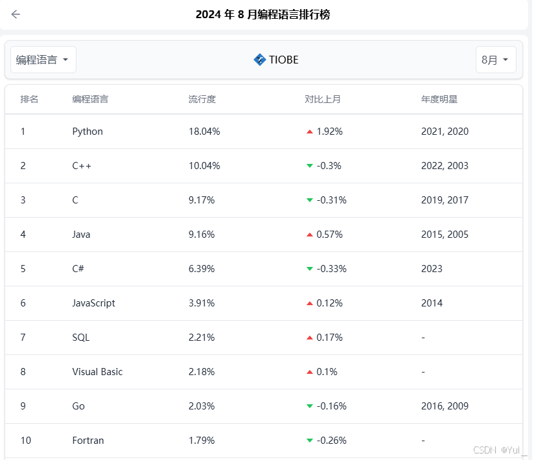The image size is (534, 460).
Task: Click the 6.39% popularity value
Action: pyautogui.click(x=202, y=269)
